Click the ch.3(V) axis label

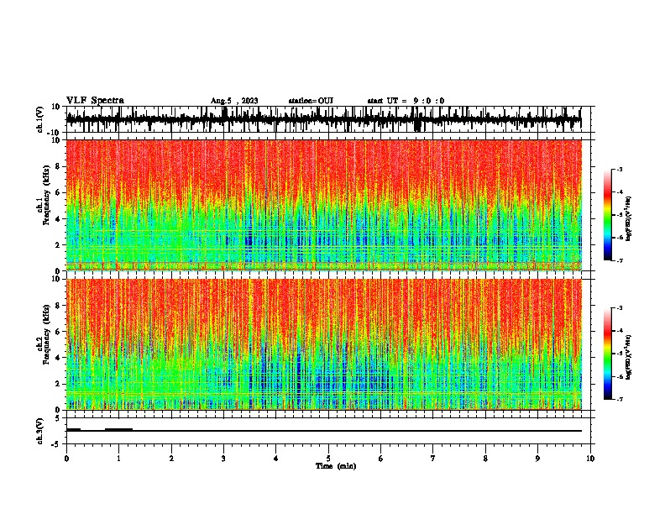(40, 431)
